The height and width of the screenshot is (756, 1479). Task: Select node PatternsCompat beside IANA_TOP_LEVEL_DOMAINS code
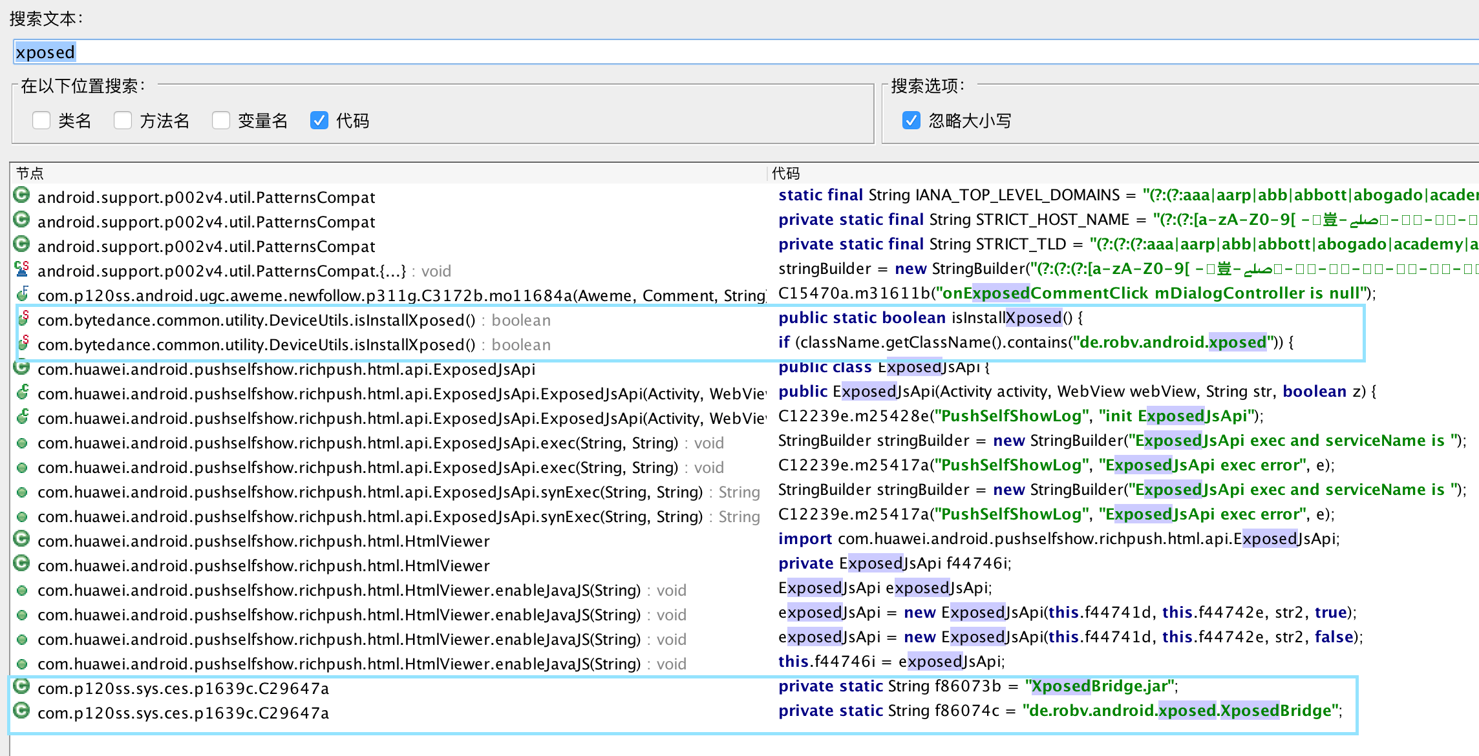pyautogui.click(x=206, y=197)
